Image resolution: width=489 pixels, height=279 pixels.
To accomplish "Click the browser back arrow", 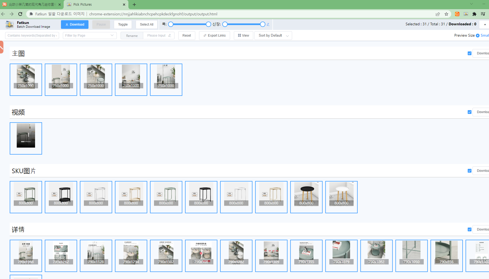I will [x=3, y=14].
